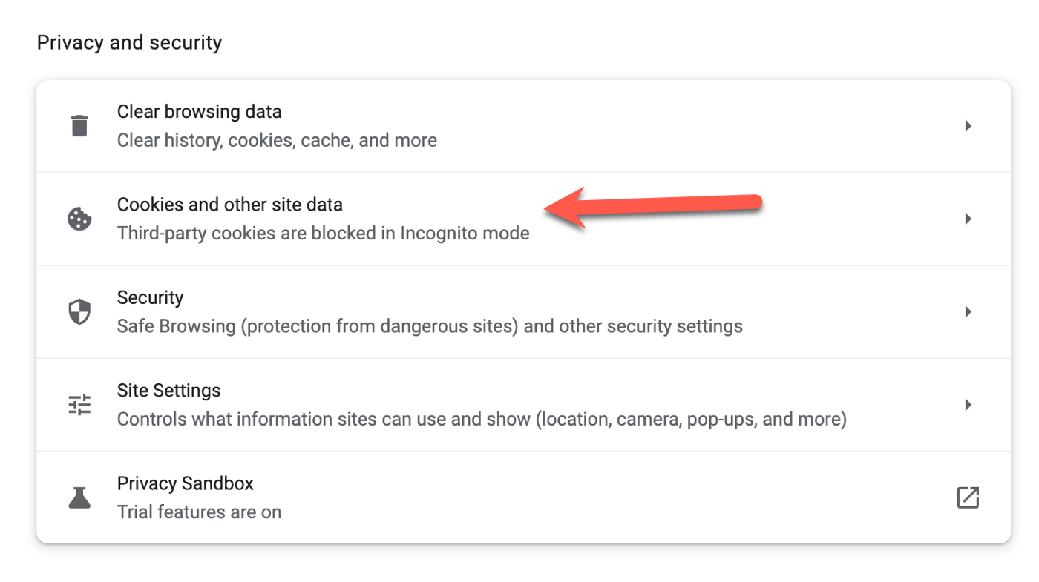Viewport: 1039px width, 582px height.
Task: Click the trash can icon for Clear browsing data
Action: [79, 125]
